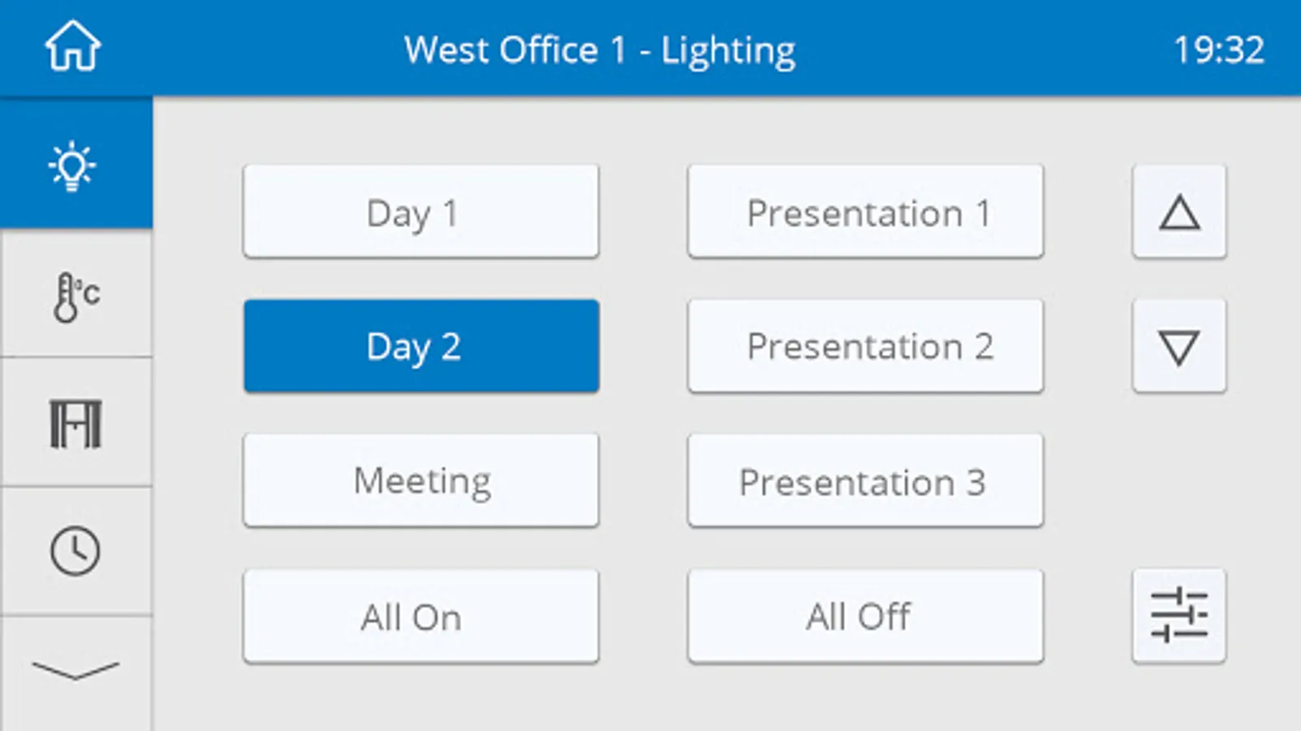Activate the Day 1 lighting scene
Screen dimensions: 1301x731
pos(420,212)
